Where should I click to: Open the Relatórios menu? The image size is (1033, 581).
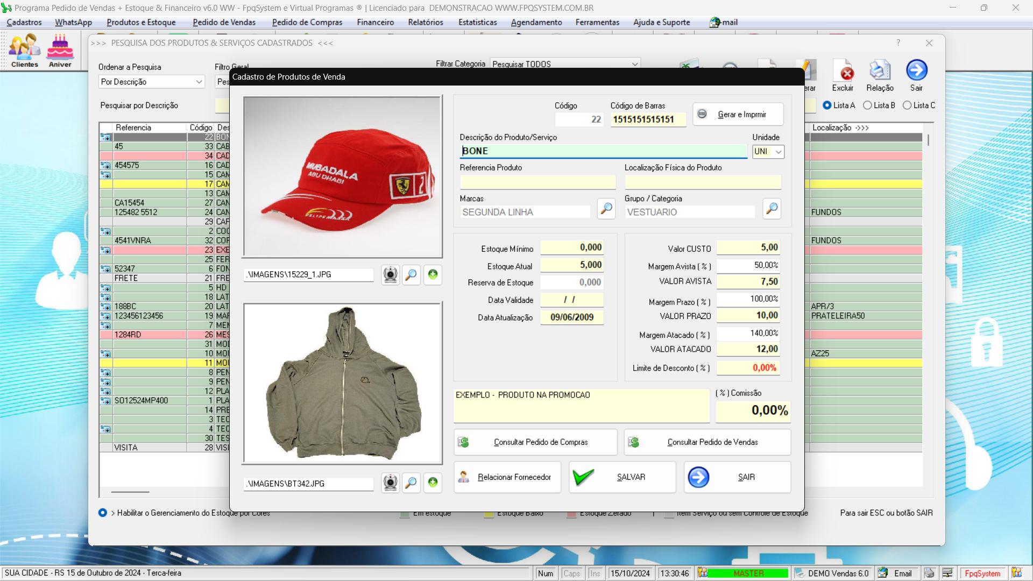coord(425,22)
